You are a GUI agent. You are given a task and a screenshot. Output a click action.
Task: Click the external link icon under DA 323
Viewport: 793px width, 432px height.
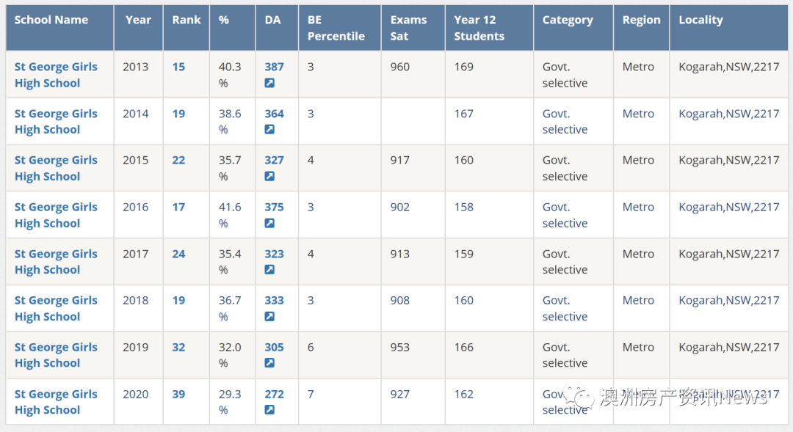(x=269, y=270)
